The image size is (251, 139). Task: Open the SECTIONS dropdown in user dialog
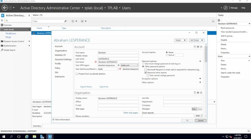[197, 40]
